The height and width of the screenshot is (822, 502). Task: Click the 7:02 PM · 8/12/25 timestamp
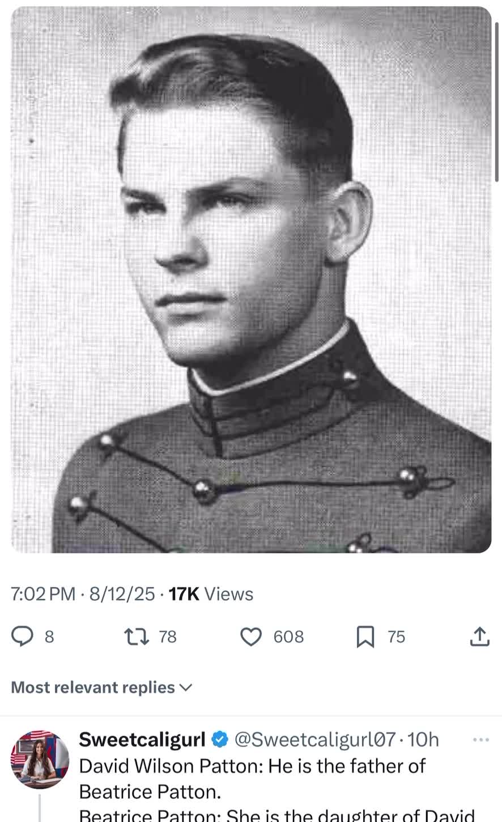(x=83, y=594)
